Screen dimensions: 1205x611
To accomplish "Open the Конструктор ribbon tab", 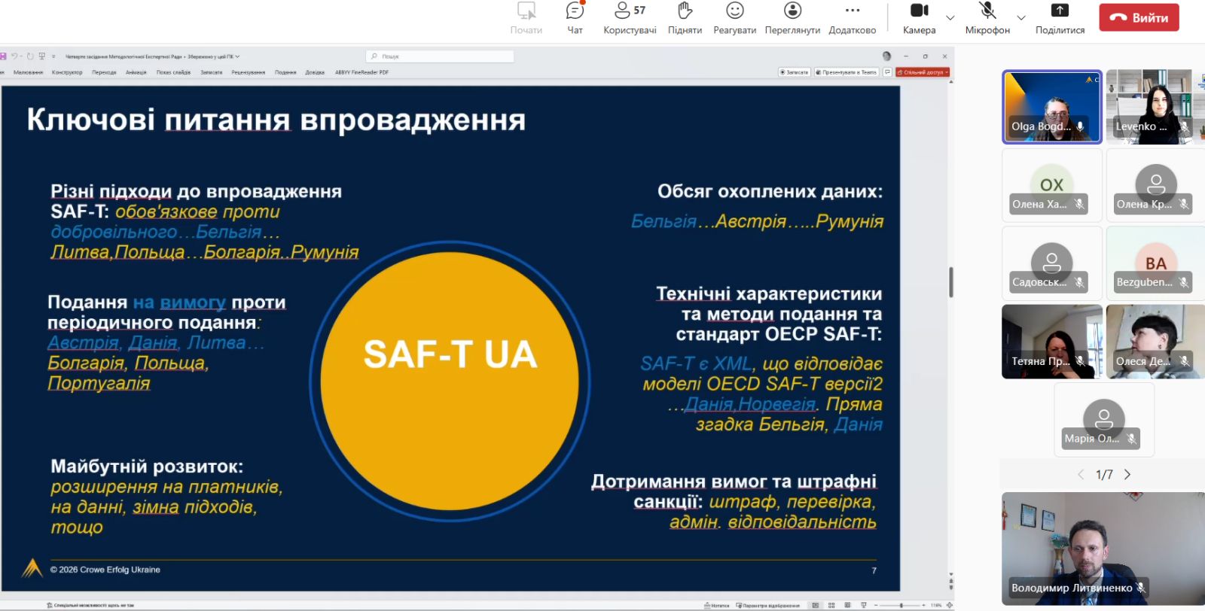I will [67, 72].
